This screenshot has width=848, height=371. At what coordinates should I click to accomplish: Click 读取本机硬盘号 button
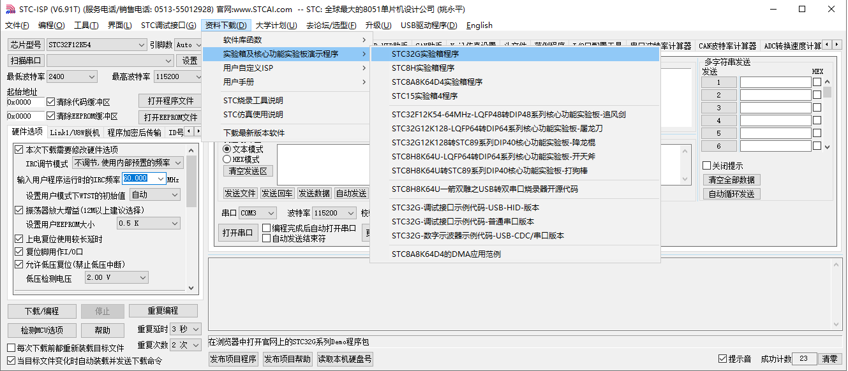345,359
